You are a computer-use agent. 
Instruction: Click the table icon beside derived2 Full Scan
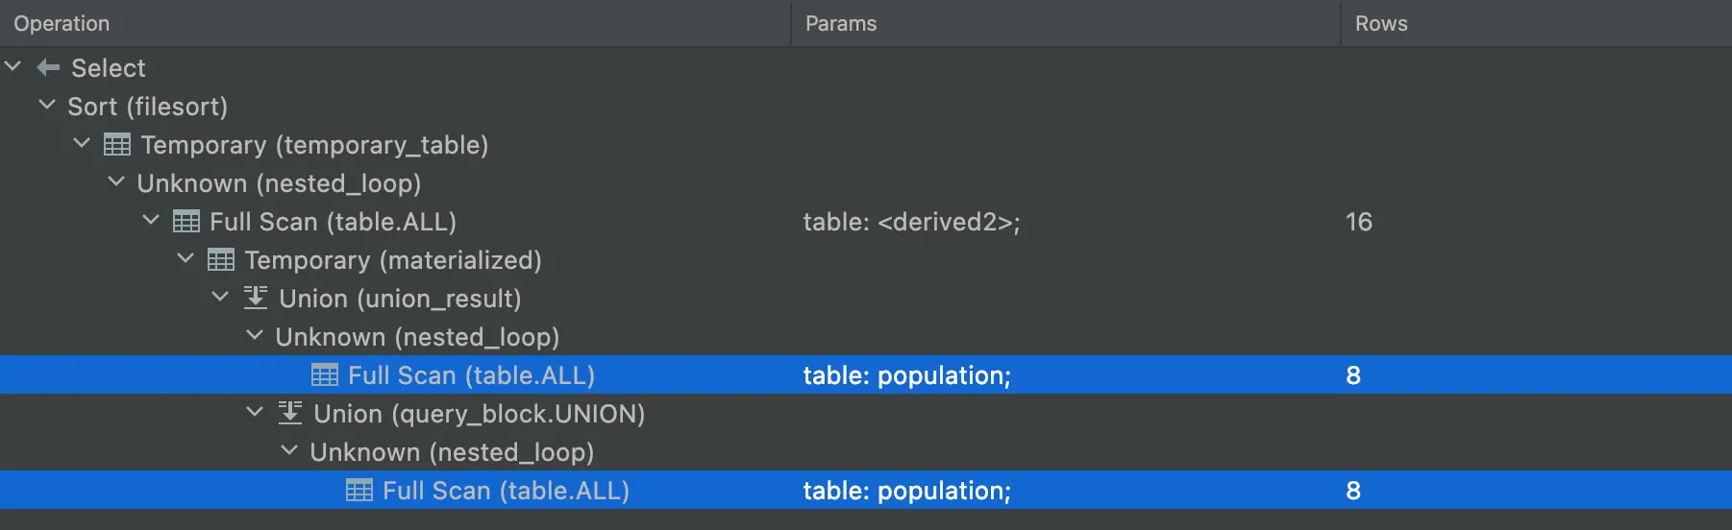(x=186, y=222)
